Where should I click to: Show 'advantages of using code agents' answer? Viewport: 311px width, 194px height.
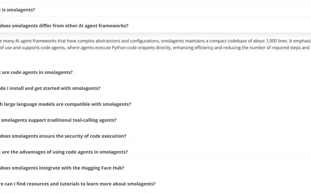pyautogui.click(x=155, y=152)
